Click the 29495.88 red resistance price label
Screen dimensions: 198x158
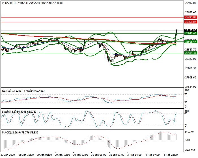(x=191, y=17)
